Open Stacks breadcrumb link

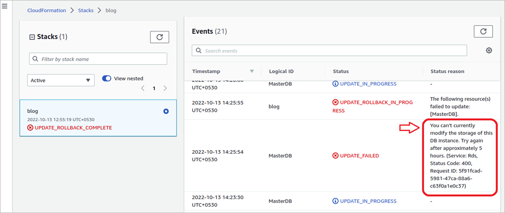85,10
